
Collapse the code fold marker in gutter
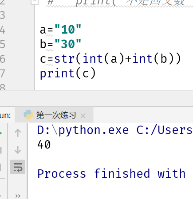[x=35, y=2]
